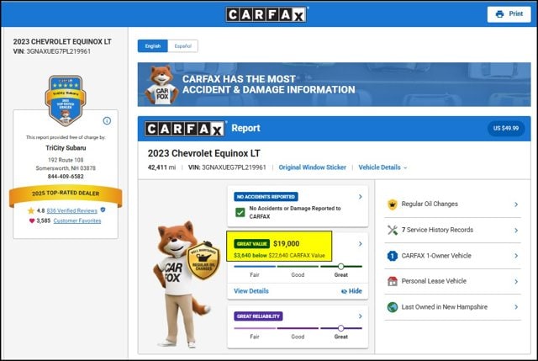Click the Car Fox mascot in the banner

pyautogui.click(x=161, y=84)
